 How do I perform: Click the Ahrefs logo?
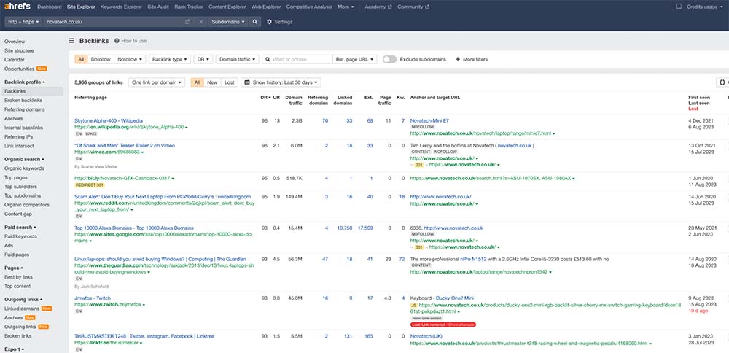pos(16,7)
